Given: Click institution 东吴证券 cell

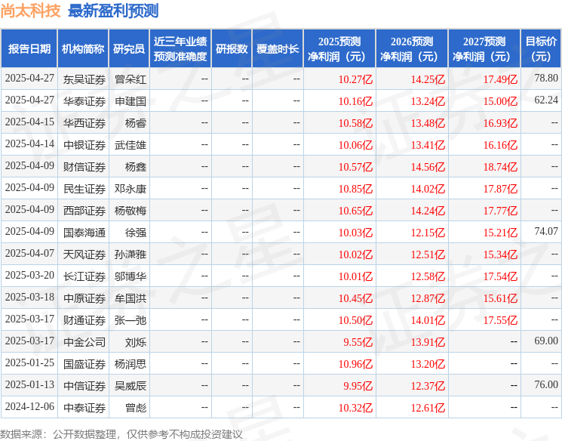Looking at the screenshot, I should point(84,79).
